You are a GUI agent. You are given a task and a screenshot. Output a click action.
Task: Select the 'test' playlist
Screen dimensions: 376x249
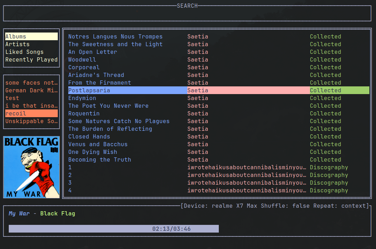12,98
